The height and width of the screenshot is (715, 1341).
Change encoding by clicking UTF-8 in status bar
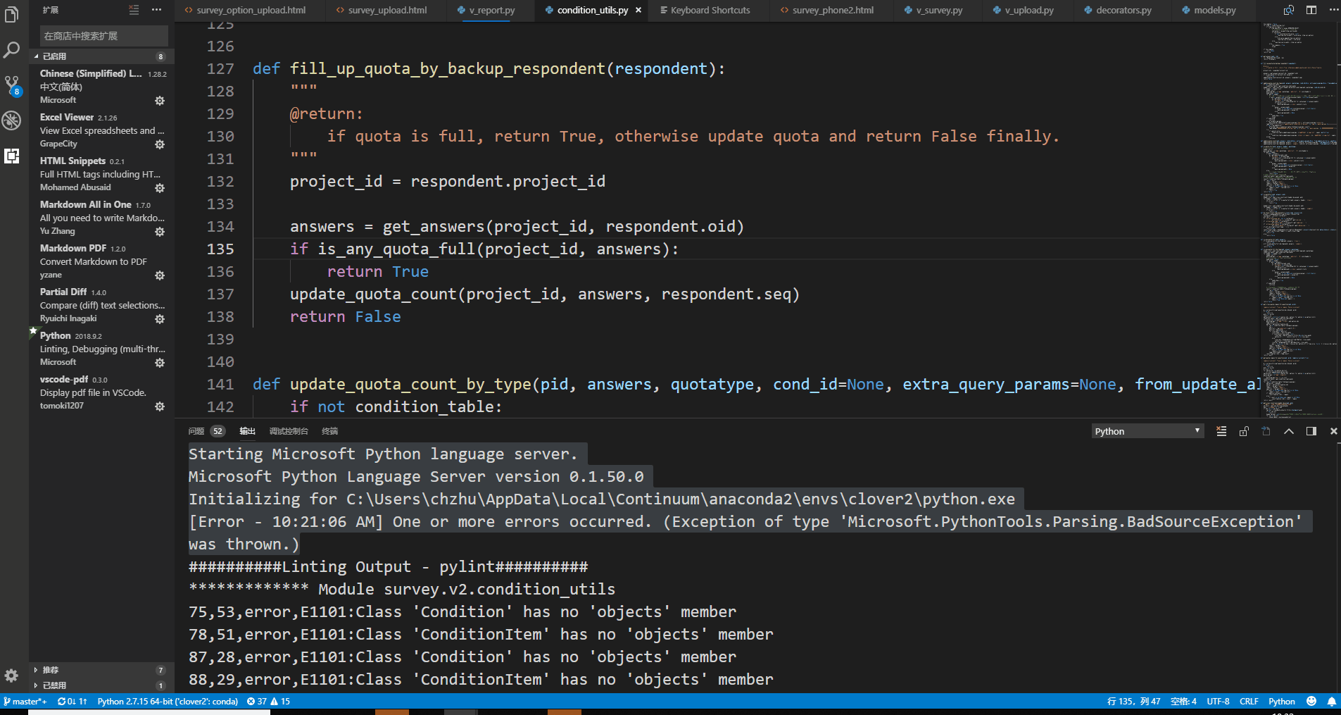[1219, 701]
